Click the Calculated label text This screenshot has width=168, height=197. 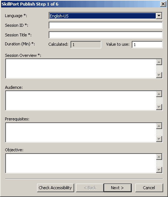click(58, 44)
